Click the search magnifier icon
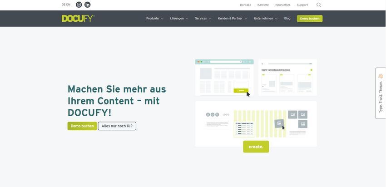This screenshot has height=187, width=386. [x=318, y=5]
